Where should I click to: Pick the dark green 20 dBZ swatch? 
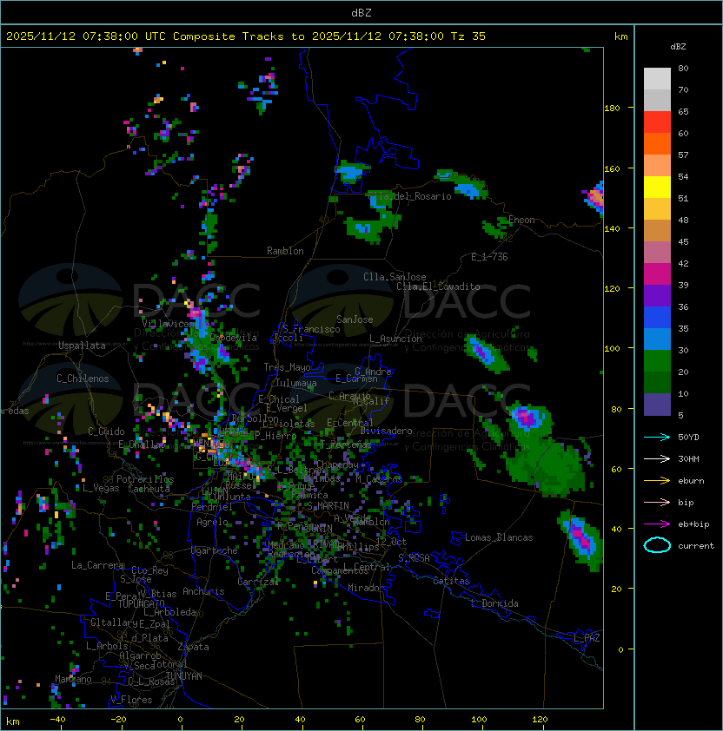point(657,382)
